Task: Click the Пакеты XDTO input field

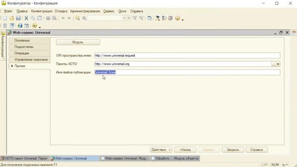Action: pos(183,64)
